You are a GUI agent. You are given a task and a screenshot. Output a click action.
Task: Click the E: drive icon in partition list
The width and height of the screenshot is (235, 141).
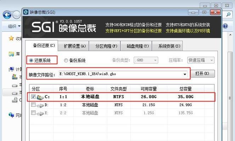[x=40, y=113]
